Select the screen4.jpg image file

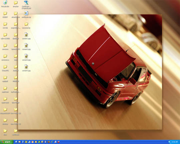(x=26, y=68)
